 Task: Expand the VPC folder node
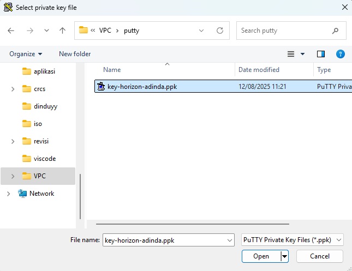13,176
